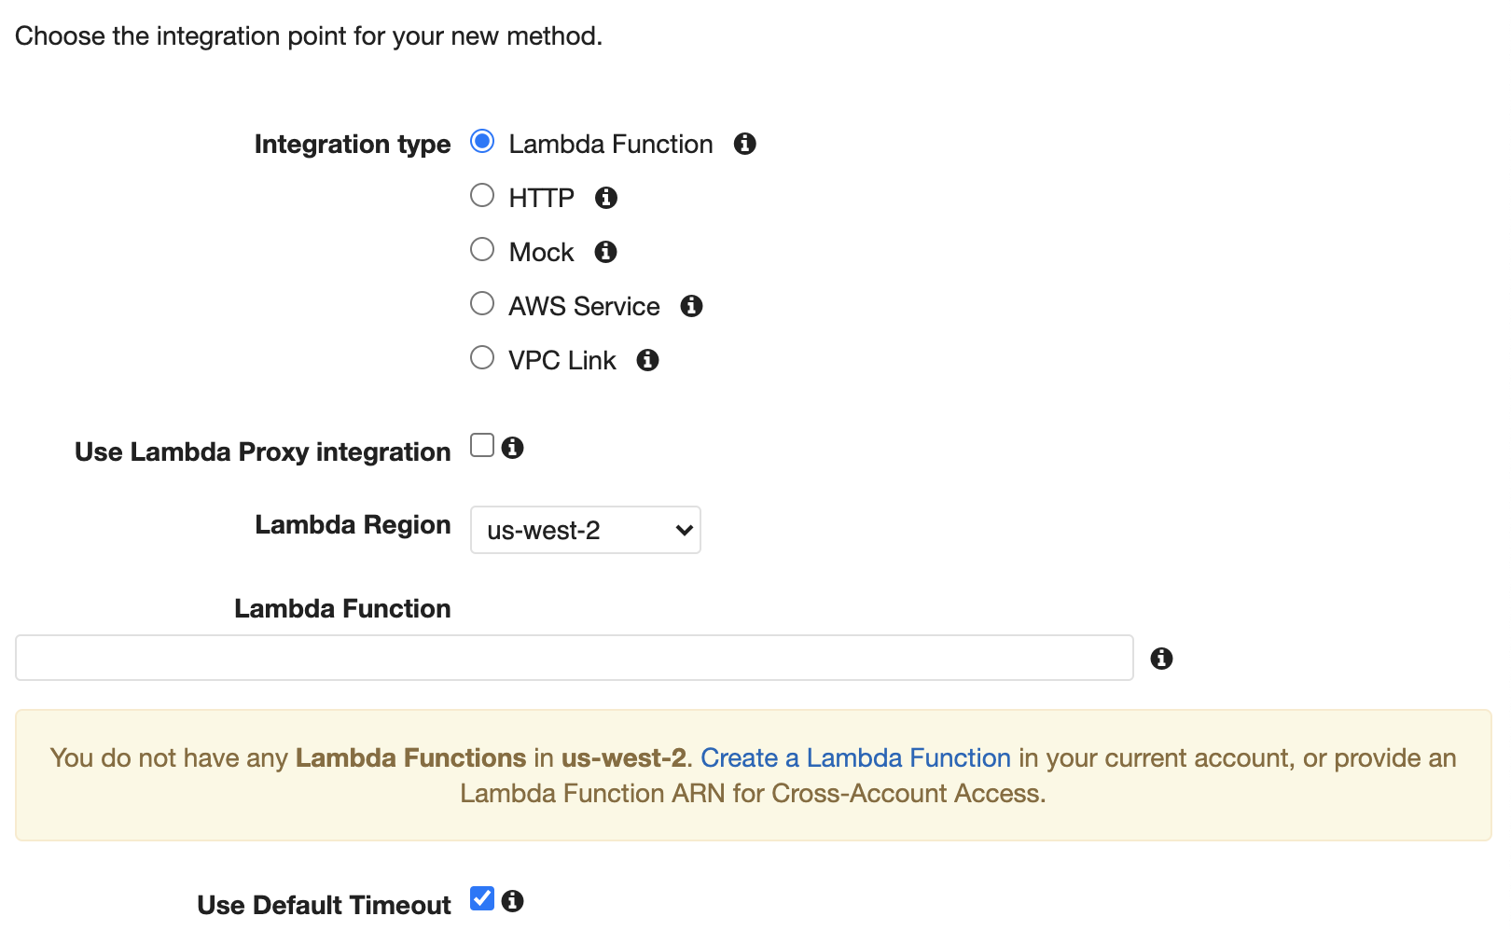Open the Create a Lambda Function link
Image resolution: width=1511 pixels, height=944 pixels.
(x=855, y=757)
